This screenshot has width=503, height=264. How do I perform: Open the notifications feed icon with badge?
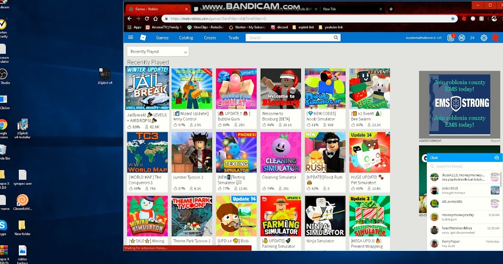pyautogui.click(x=451, y=38)
